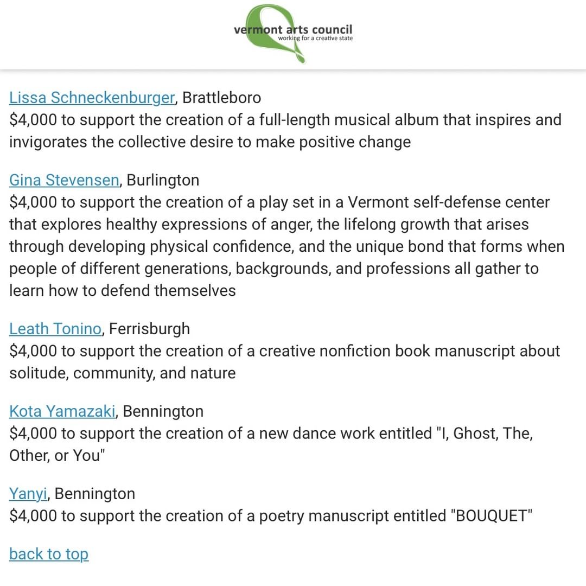Open Gina Stevensen's artist link
The width and height of the screenshot is (586, 586).
tap(63, 180)
